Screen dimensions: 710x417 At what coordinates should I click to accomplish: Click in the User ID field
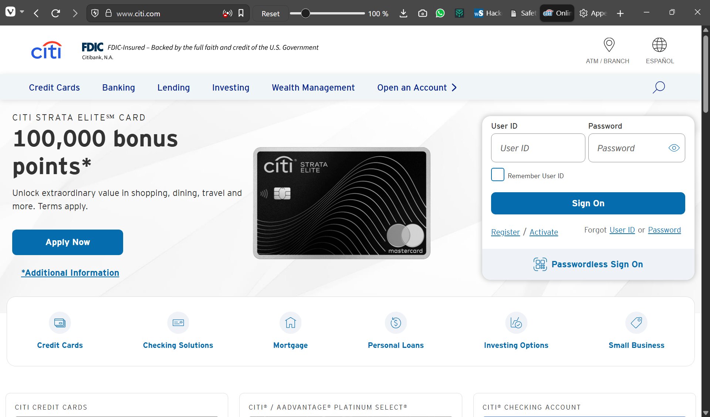click(x=538, y=148)
